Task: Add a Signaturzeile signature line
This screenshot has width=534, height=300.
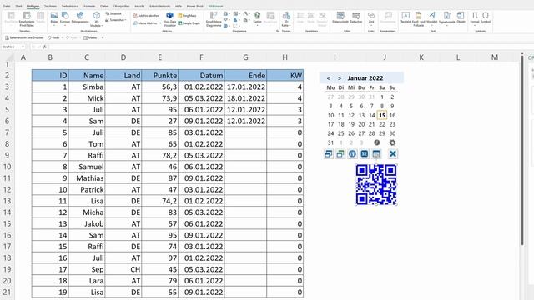Action: pos(447,17)
